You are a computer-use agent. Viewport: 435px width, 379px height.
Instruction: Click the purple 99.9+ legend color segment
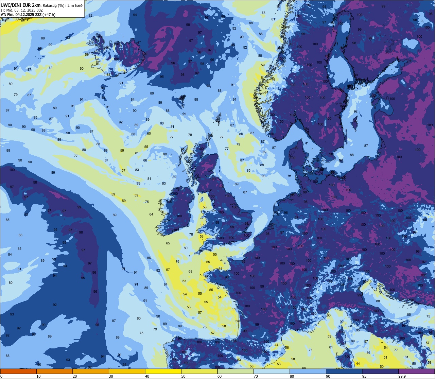(x=417, y=372)
